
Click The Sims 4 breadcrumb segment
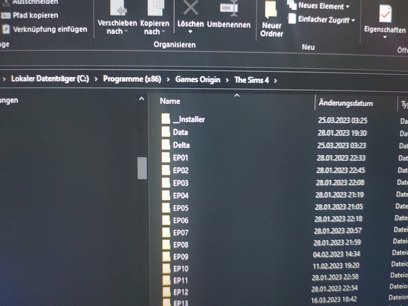coord(252,80)
